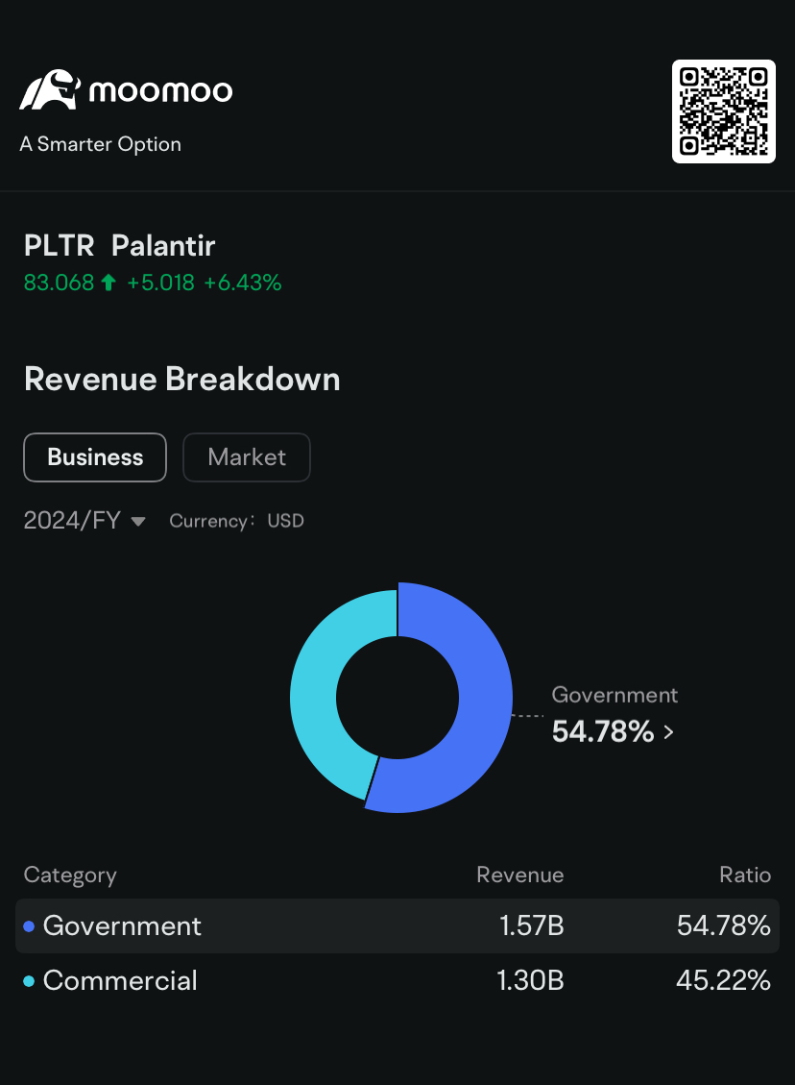
Task: Select the Commercial row in table
Action: click(397, 980)
